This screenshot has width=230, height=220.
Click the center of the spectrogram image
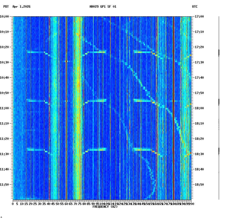pos(102,108)
